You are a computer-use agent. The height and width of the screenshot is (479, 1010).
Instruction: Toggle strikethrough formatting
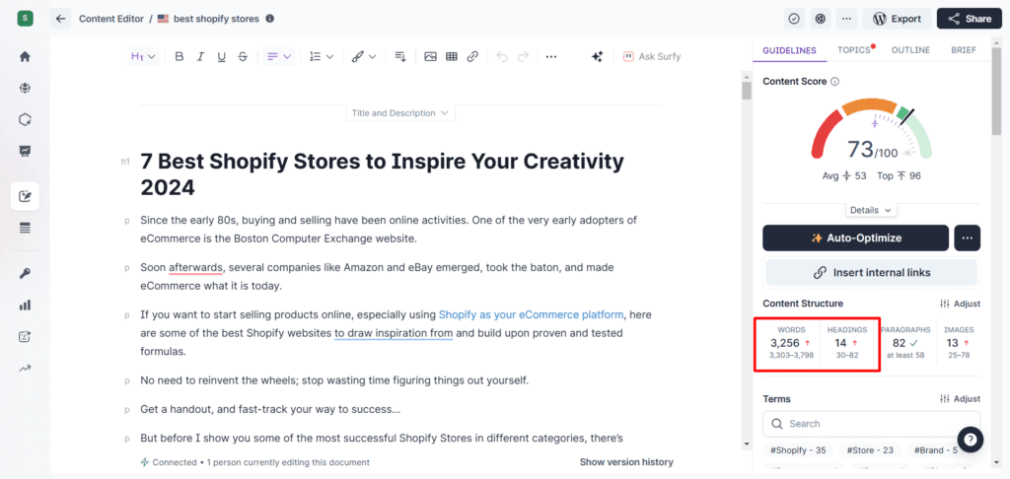[x=243, y=56]
